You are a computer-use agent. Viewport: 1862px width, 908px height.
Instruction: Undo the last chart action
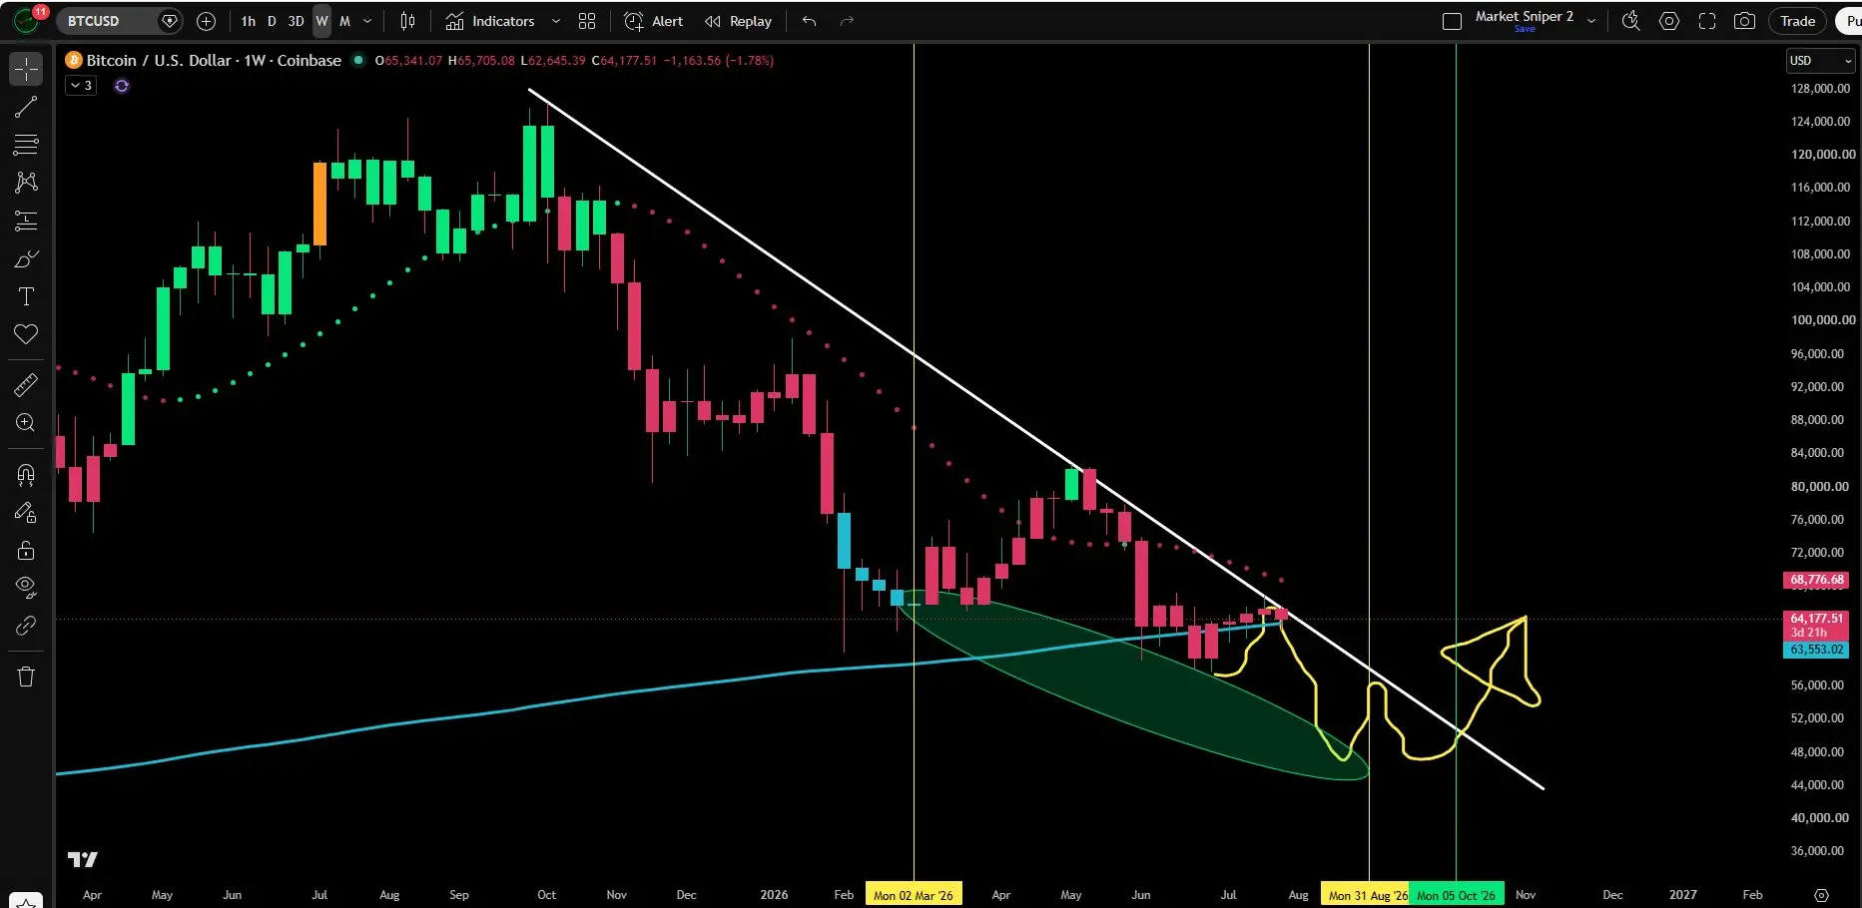810,21
